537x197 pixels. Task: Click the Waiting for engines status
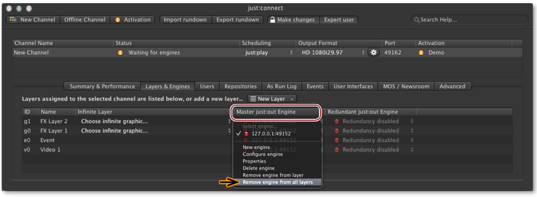[154, 53]
